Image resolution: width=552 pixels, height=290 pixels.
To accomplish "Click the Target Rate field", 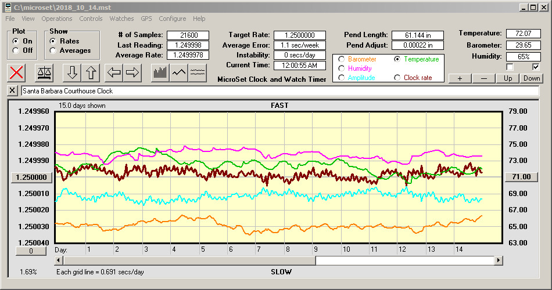I will point(300,35).
